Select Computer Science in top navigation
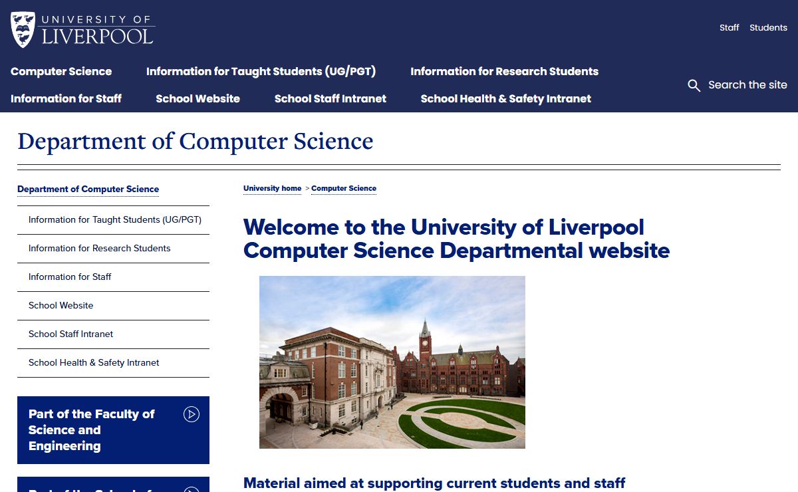This screenshot has height=492, width=798. [x=61, y=71]
